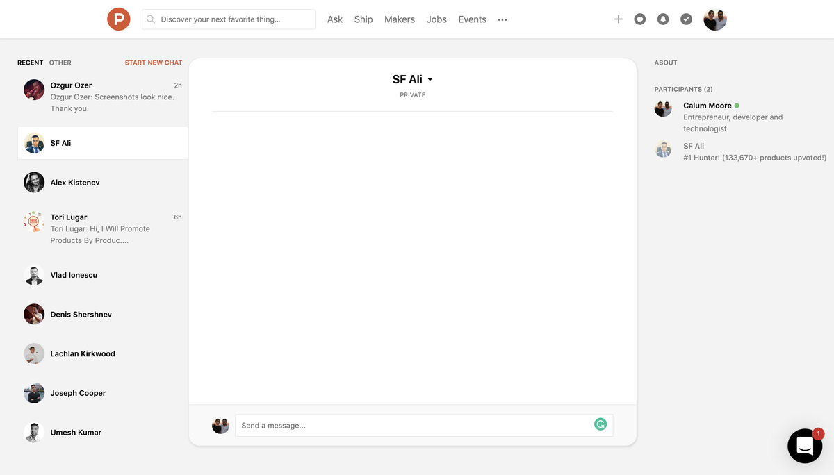Viewport: 834px width, 475px height.
Task: Click the plus icon in header
Action: 618,19
